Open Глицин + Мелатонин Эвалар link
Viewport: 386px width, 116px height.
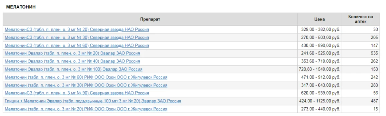[x=93, y=101]
